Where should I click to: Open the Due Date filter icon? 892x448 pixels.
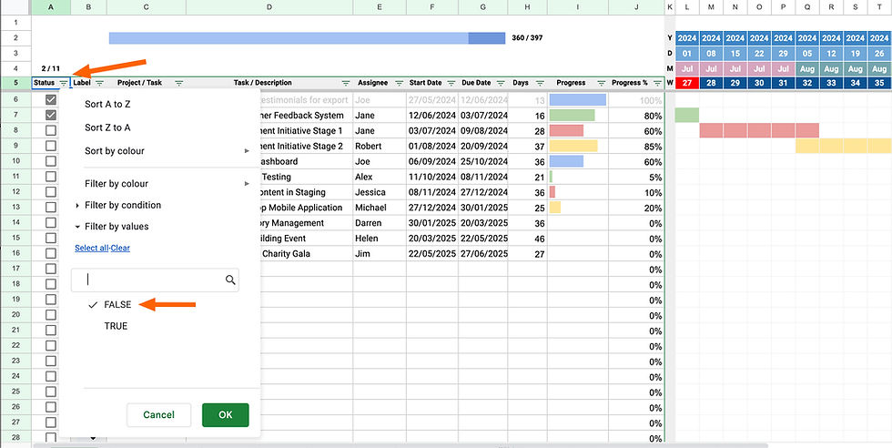[x=501, y=83]
